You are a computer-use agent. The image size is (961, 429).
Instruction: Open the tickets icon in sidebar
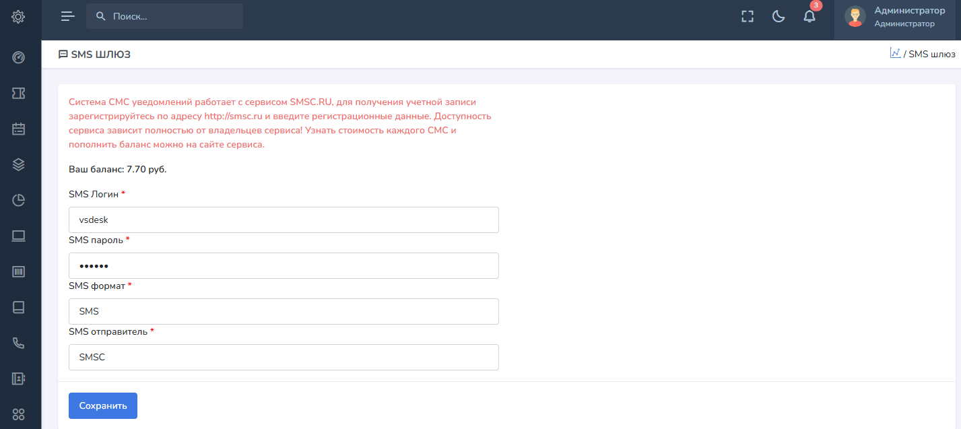point(18,94)
